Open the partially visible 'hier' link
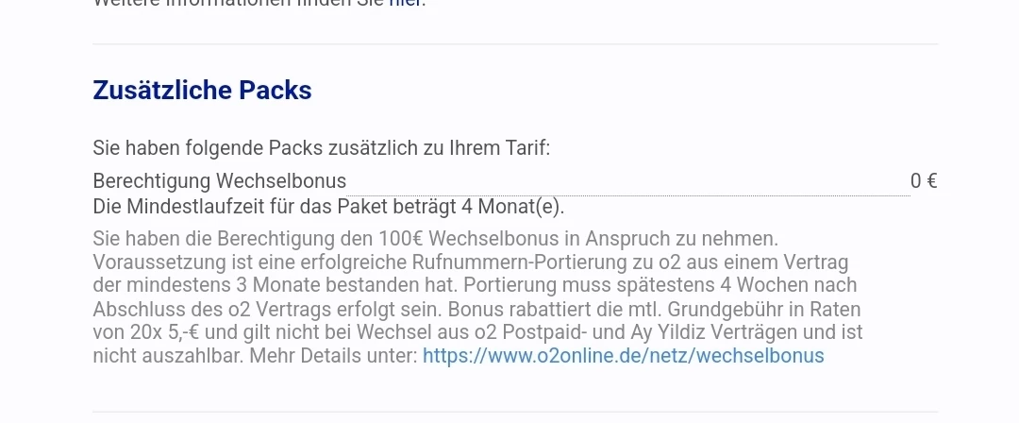Image resolution: width=1019 pixels, height=423 pixels. pos(406,3)
